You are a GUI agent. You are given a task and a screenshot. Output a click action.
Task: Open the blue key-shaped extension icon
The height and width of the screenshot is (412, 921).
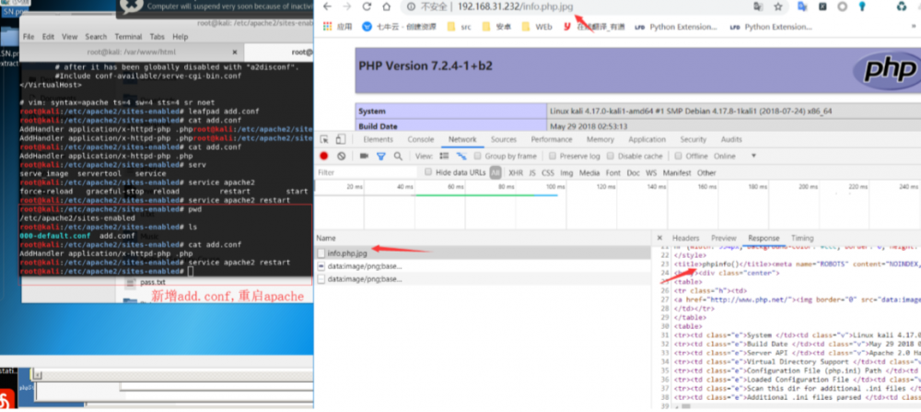click(x=862, y=6)
